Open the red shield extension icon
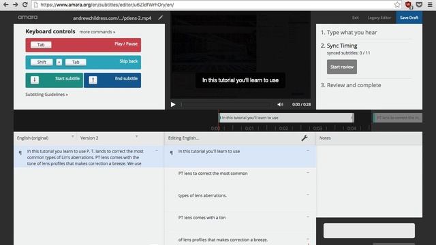 coord(409,5)
